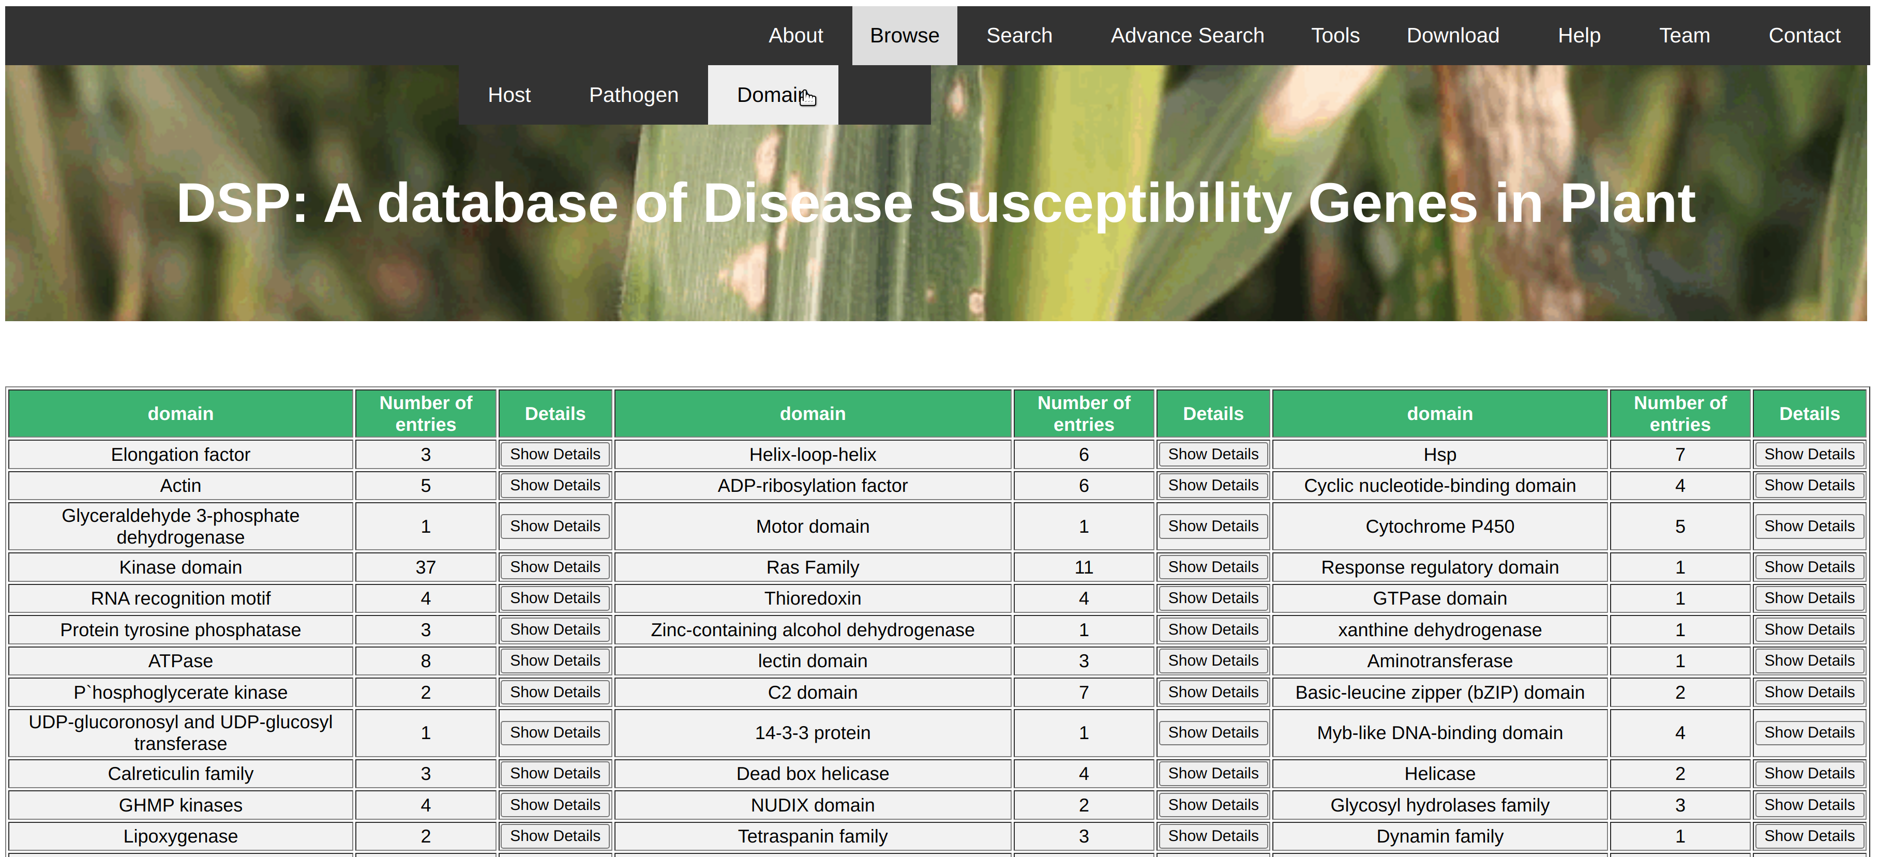The height and width of the screenshot is (857, 1878).
Task: Open the Team page
Action: pos(1684,35)
